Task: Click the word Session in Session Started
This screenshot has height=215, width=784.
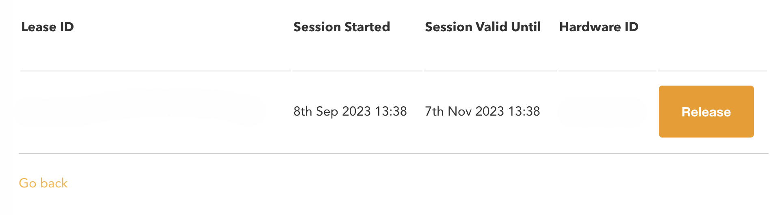Action: [x=317, y=27]
